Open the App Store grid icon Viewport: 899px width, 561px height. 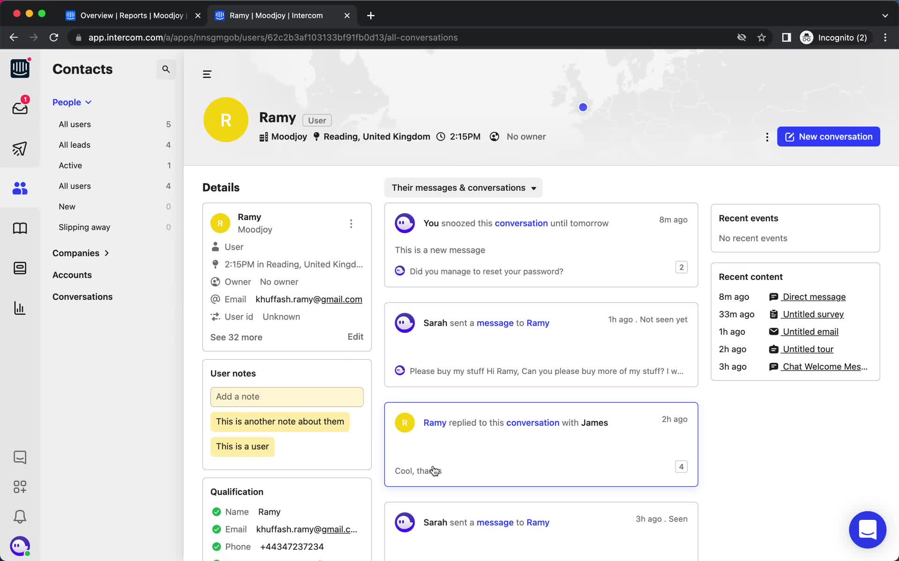pyautogui.click(x=20, y=487)
